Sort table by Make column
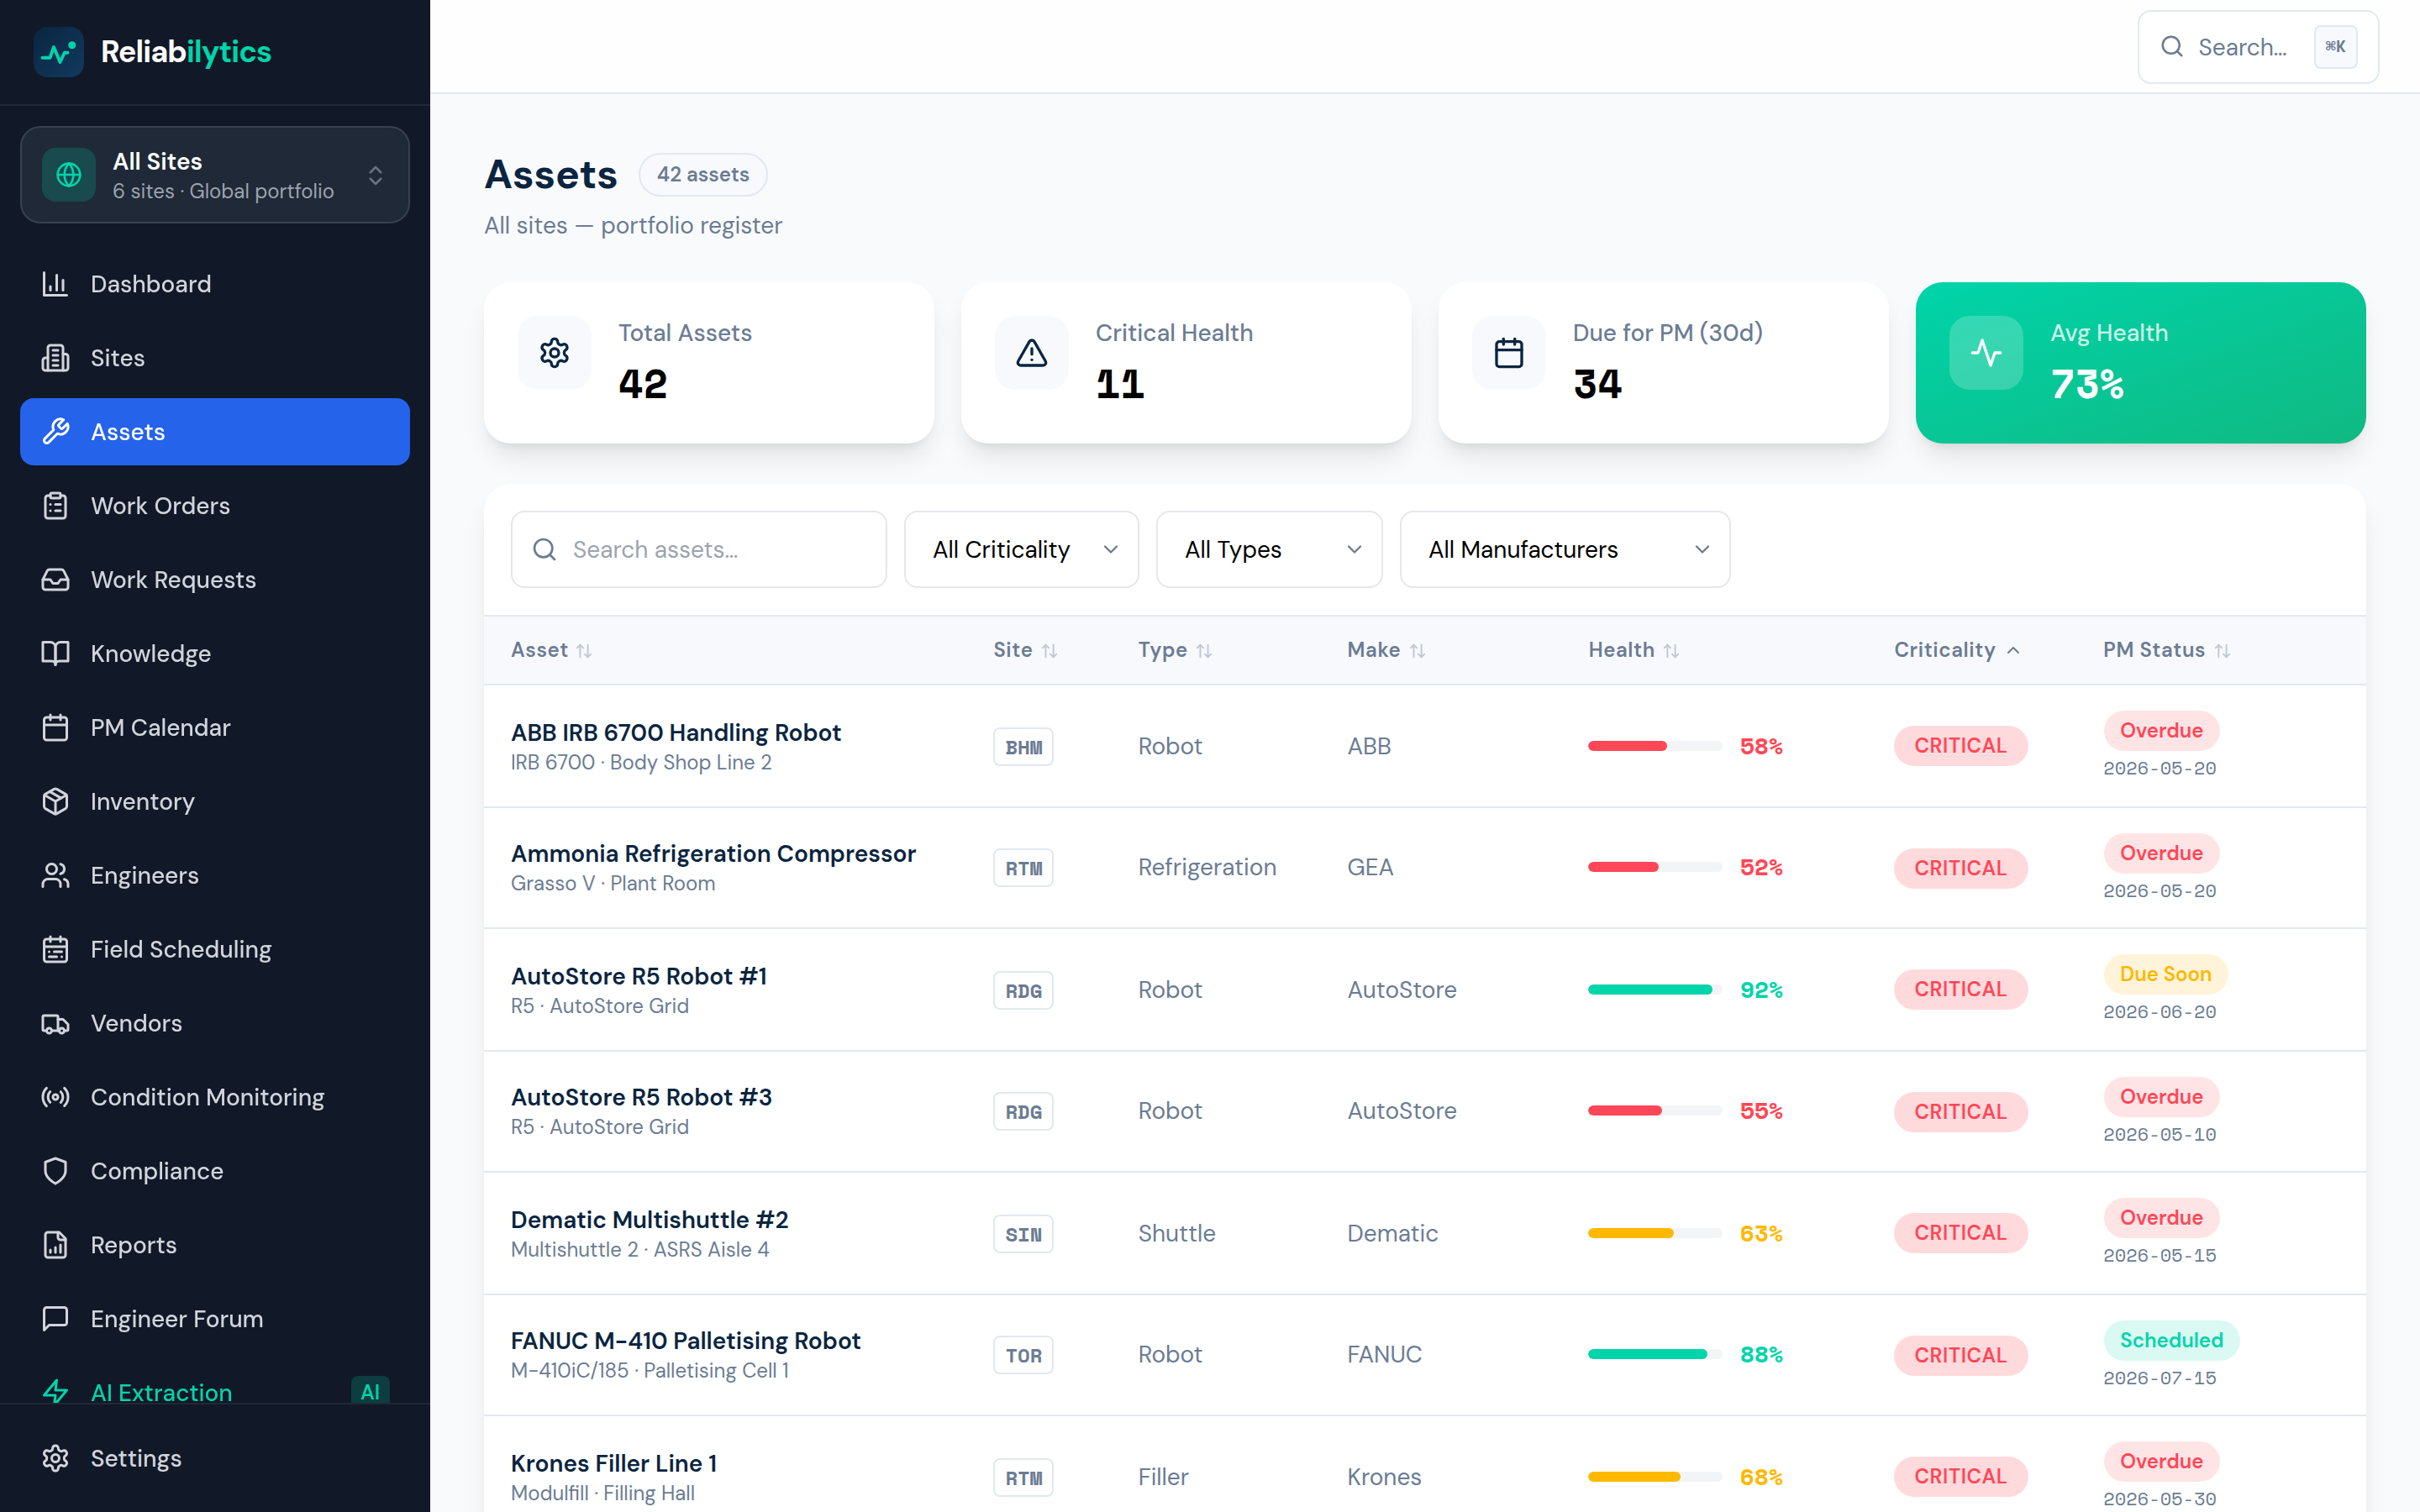 click(1386, 650)
